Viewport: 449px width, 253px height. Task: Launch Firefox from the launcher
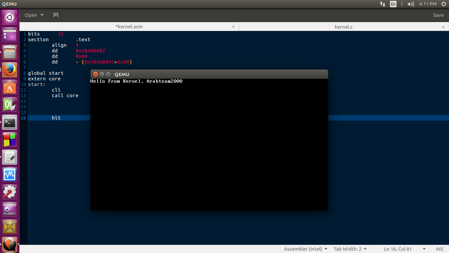click(10, 70)
